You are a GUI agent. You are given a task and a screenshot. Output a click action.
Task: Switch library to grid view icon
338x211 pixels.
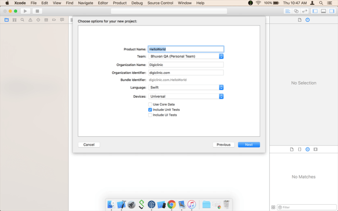pyautogui.click(x=273, y=207)
